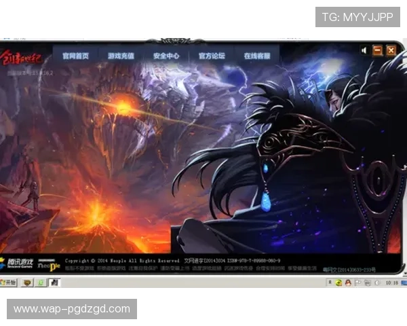The height and width of the screenshot is (326, 407).
Task: Select the first taskbar program button
Action: 27,283
